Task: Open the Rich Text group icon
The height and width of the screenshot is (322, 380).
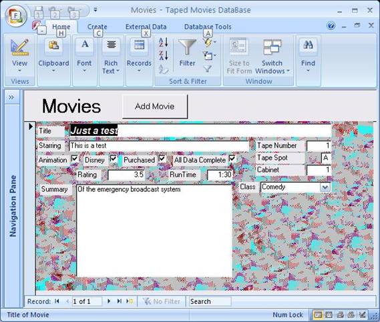Action: point(112,45)
